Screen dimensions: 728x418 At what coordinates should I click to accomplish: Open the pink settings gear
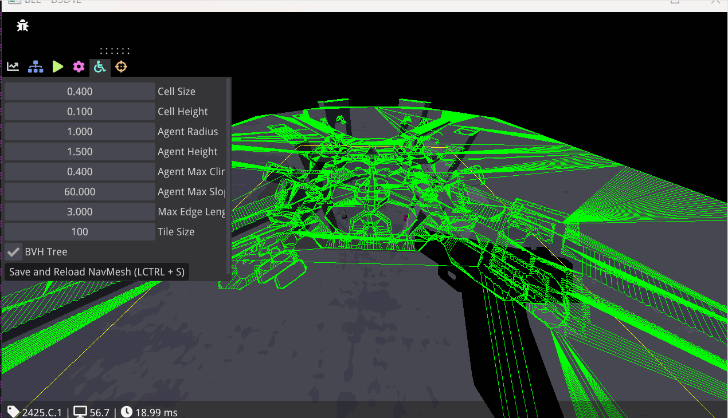click(x=79, y=66)
